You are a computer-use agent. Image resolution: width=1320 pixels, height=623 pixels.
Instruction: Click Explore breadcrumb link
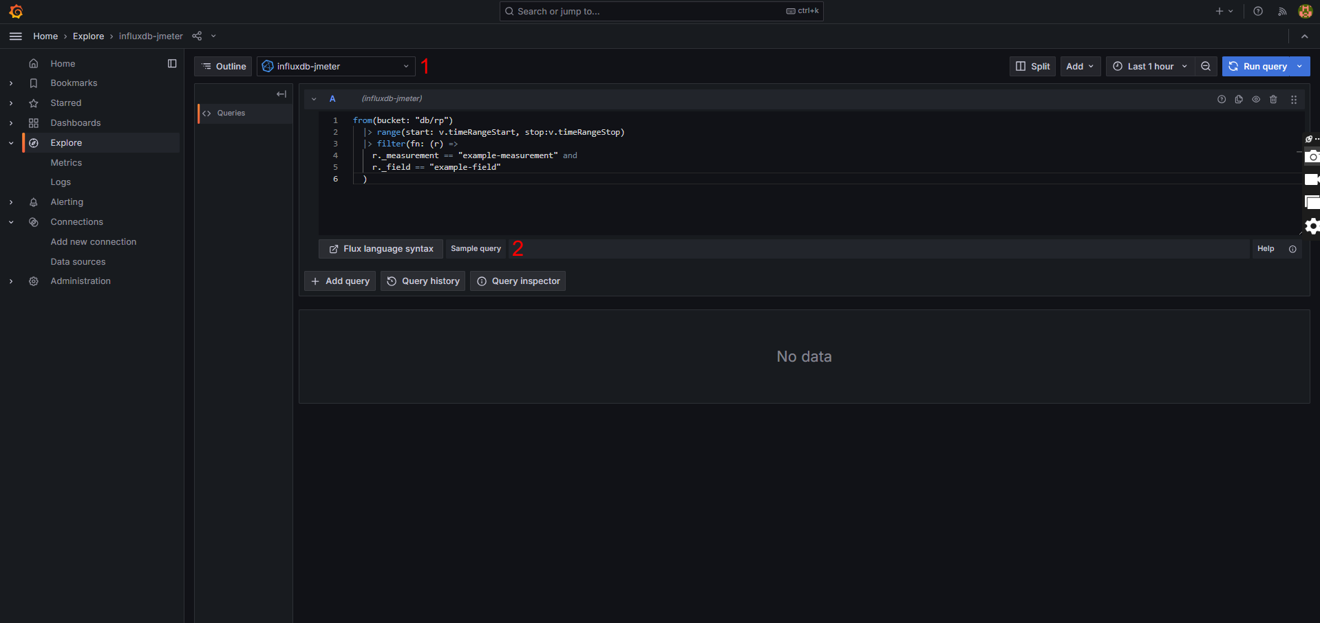[x=88, y=36]
